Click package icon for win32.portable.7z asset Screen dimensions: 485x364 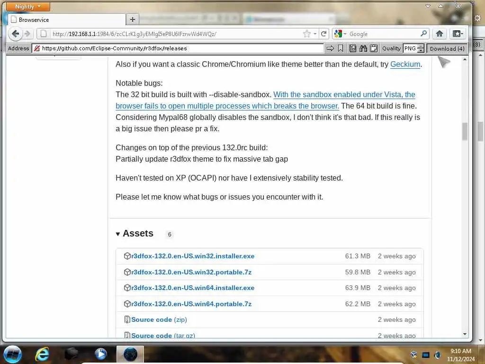(x=127, y=272)
